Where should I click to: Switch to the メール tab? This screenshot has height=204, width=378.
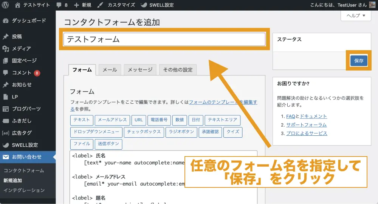(x=110, y=70)
